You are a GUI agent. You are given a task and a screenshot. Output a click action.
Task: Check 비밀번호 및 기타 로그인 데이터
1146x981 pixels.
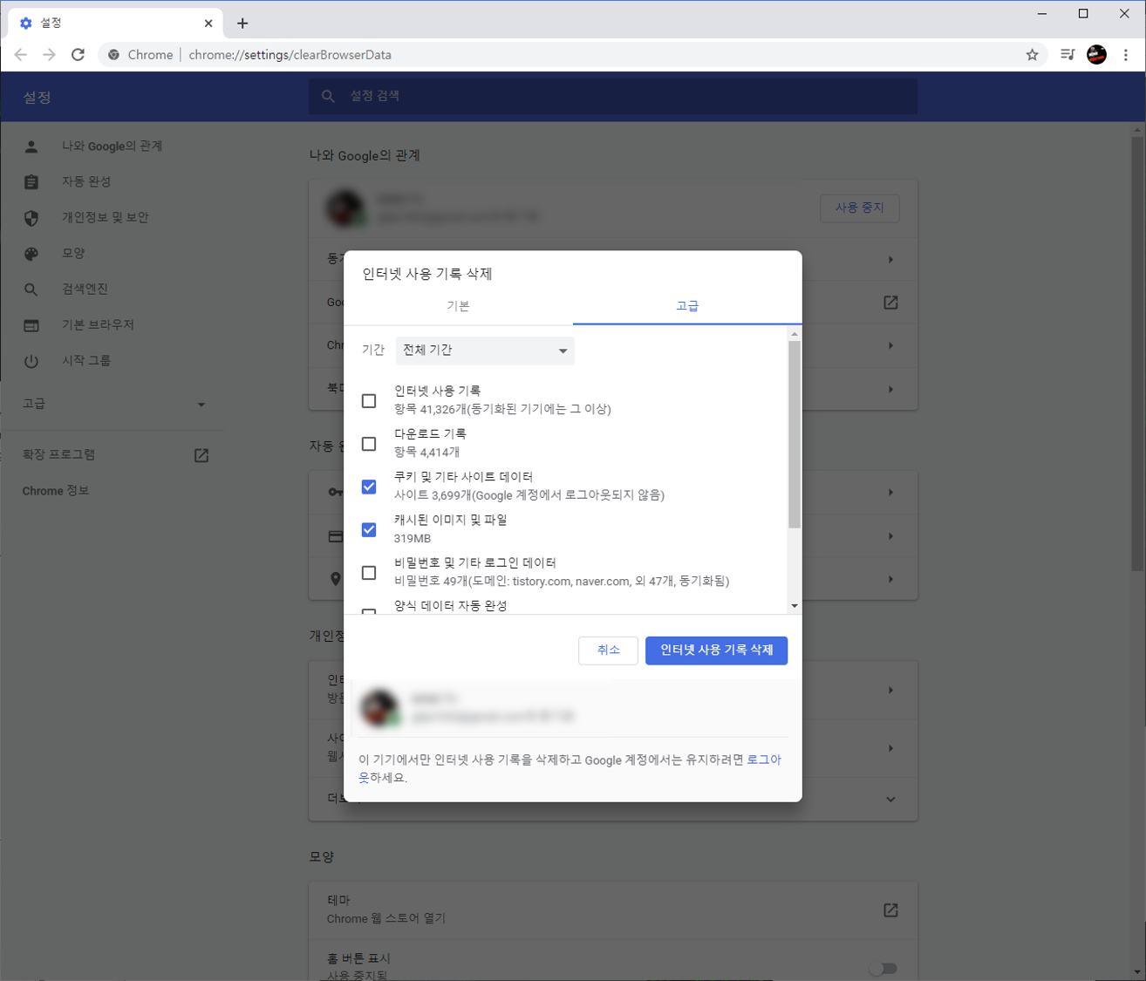369,573
